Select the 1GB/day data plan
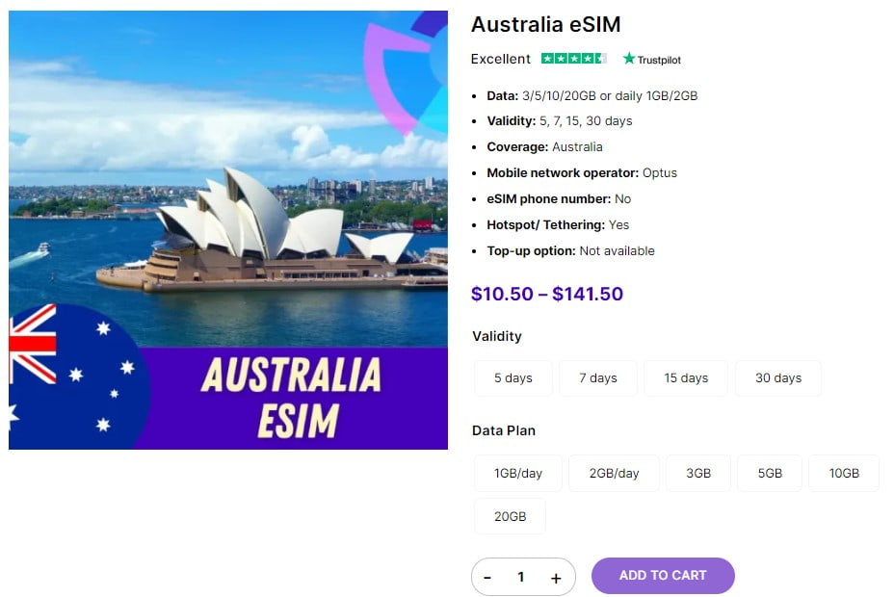This screenshot has width=894, height=597. (x=518, y=473)
